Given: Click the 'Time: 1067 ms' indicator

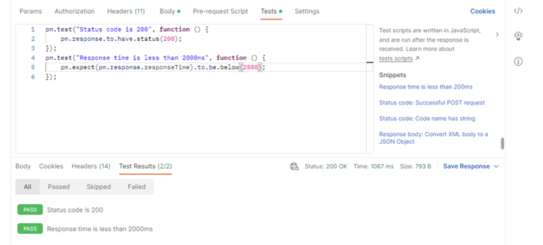Looking at the screenshot, I should pos(374,166).
